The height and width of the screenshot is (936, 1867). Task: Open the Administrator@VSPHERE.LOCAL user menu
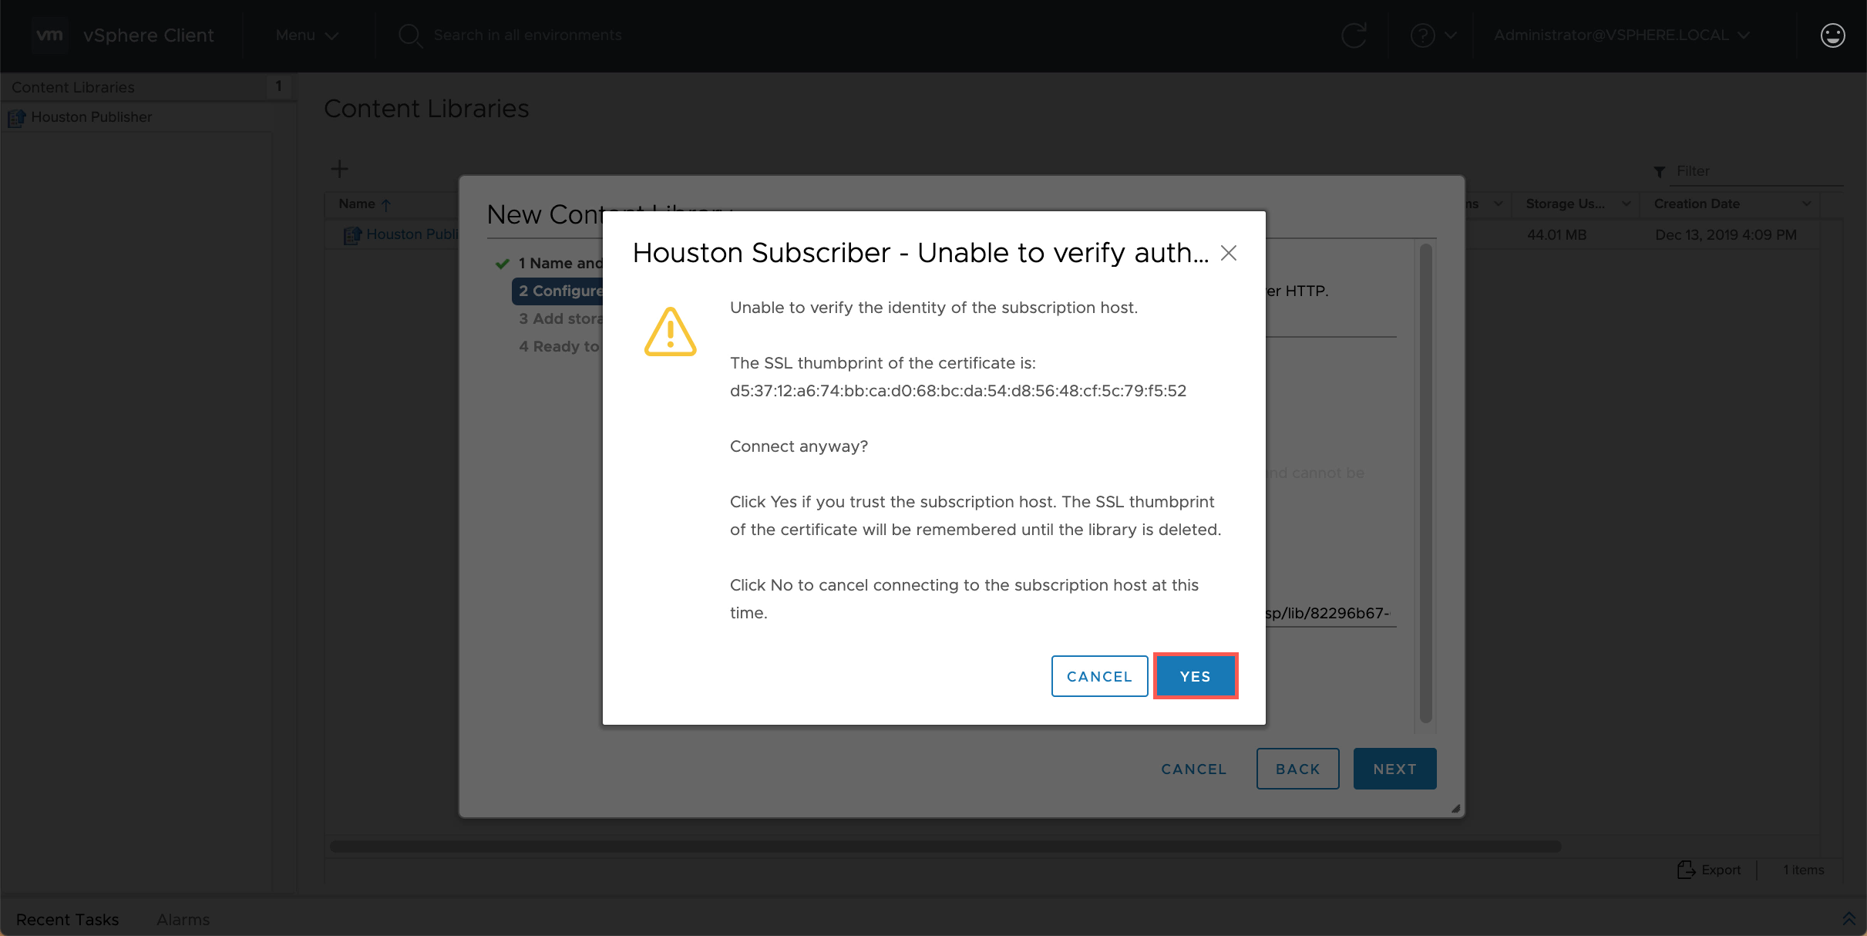(x=1621, y=35)
